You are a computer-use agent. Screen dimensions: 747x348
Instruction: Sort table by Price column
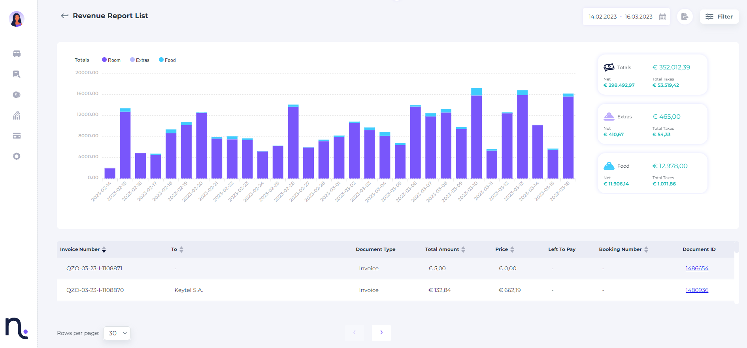coord(512,249)
